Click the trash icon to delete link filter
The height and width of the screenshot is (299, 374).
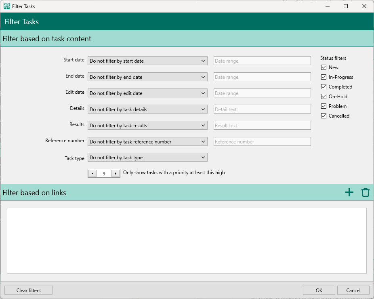click(365, 193)
